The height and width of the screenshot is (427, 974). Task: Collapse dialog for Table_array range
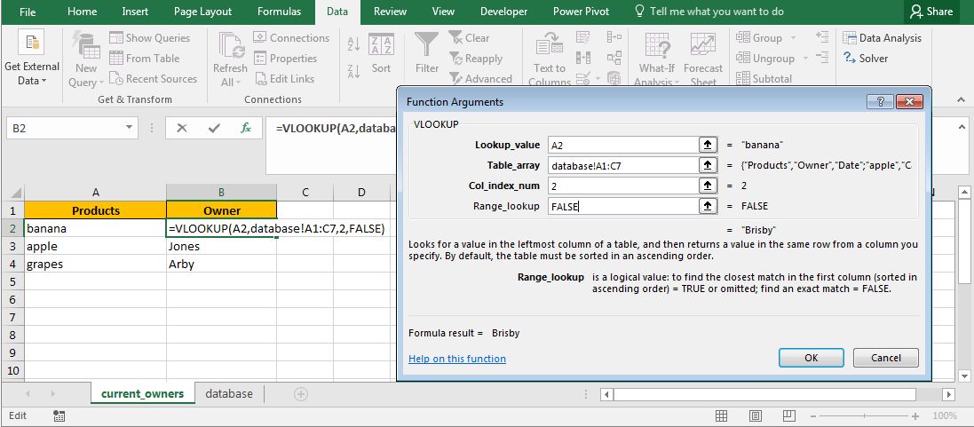tap(708, 165)
